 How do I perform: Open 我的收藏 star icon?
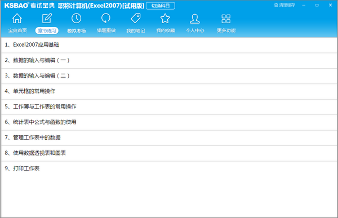pos(165,19)
